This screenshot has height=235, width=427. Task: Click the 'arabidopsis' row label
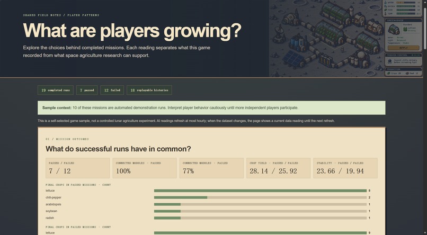pos(54,204)
